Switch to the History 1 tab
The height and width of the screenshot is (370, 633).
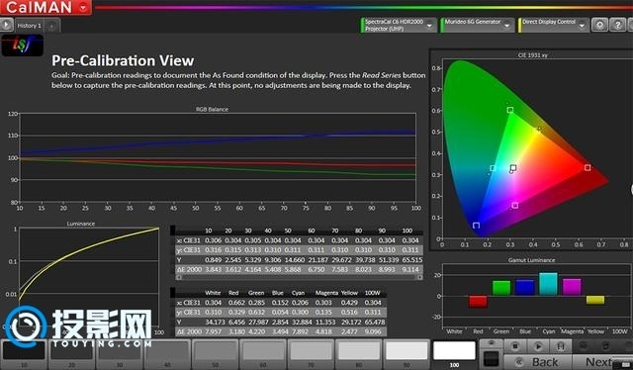click(29, 26)
